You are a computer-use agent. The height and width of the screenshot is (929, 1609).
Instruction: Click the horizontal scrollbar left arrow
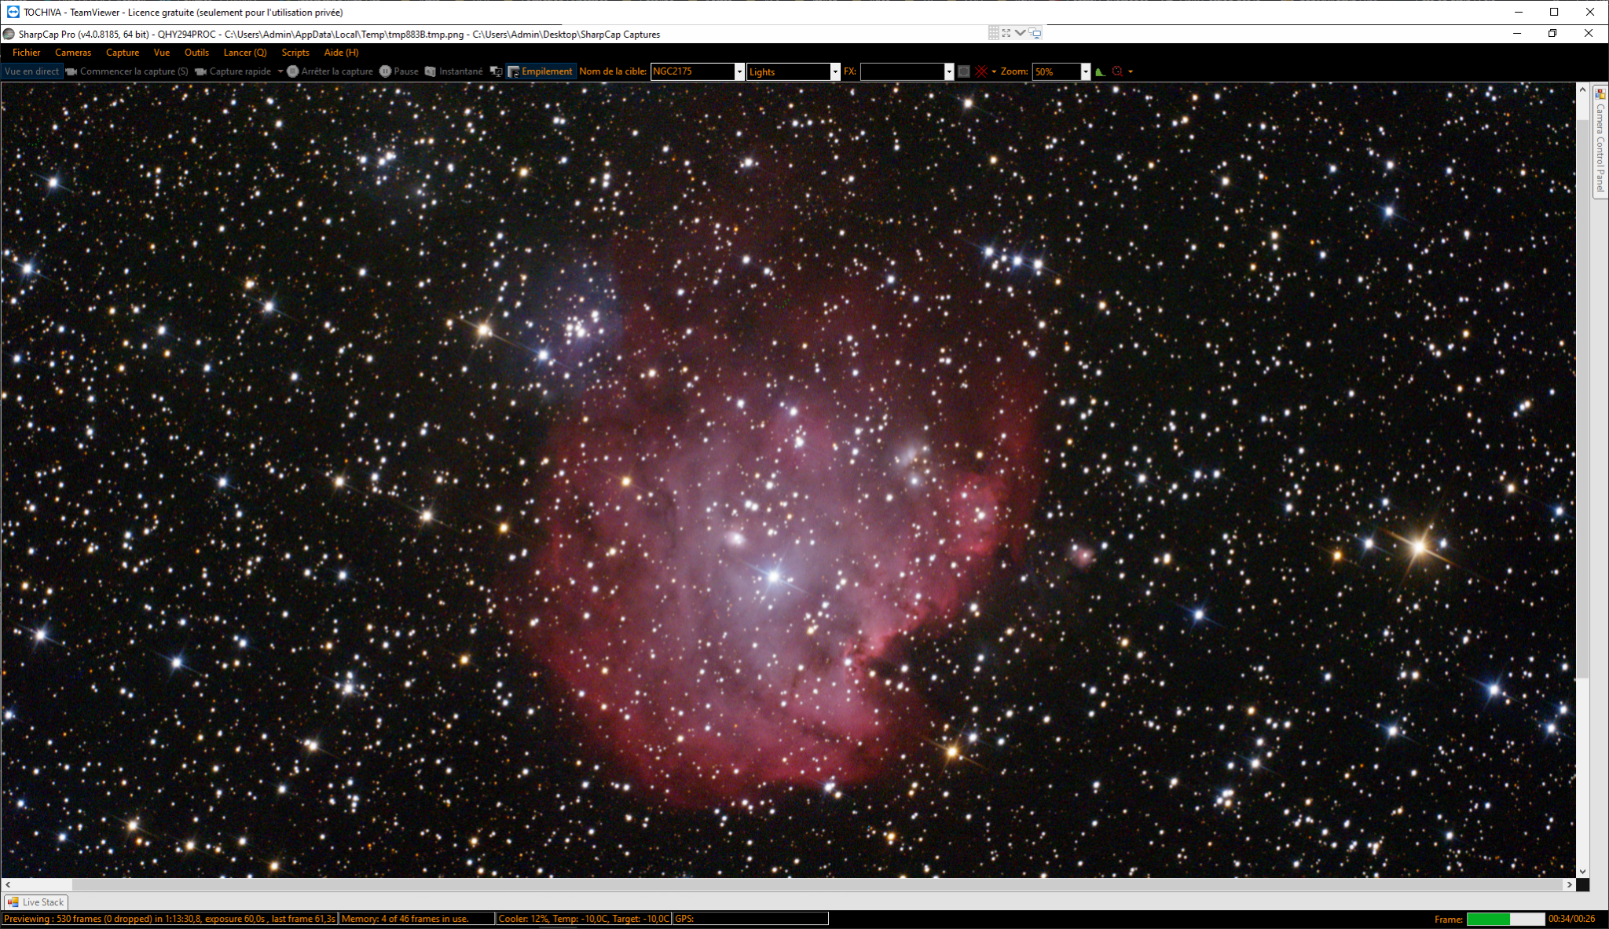point(8,884)
